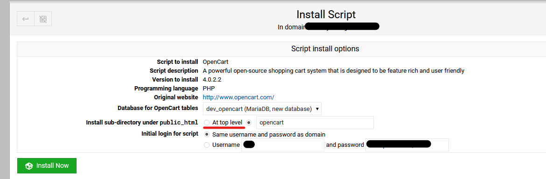The image size is (546, 179).
Task: Click the Username input field
Action: pyautogui.click(x=283, y=145)
